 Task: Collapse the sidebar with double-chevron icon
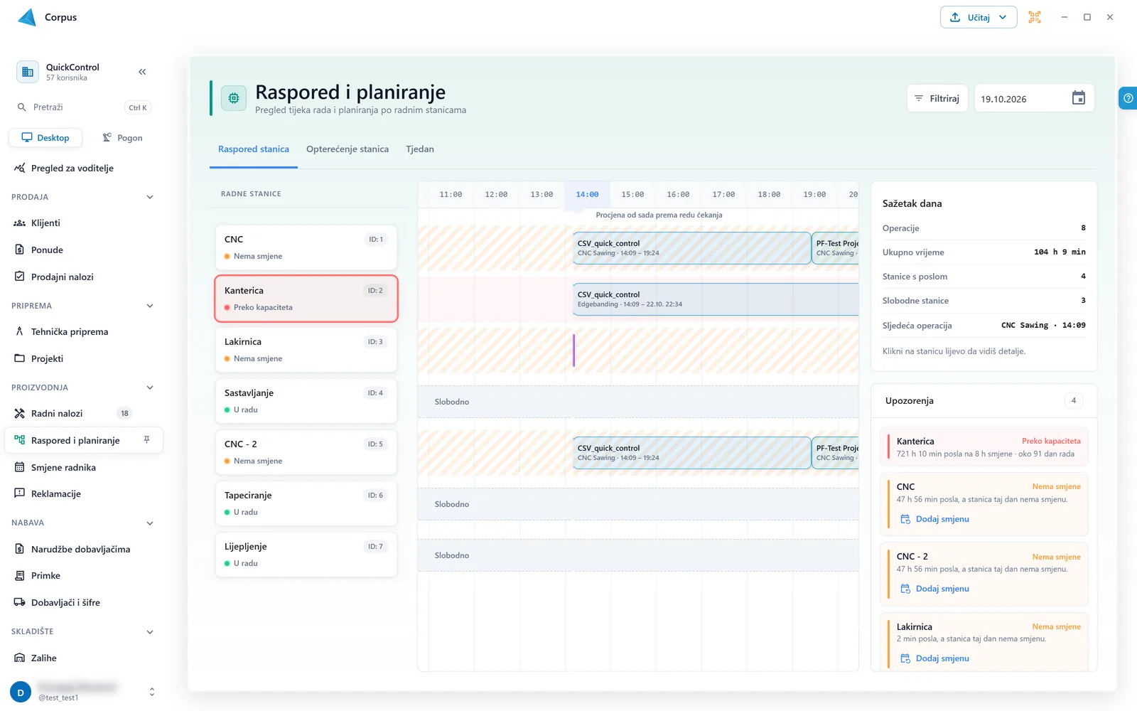click(142, 72)
